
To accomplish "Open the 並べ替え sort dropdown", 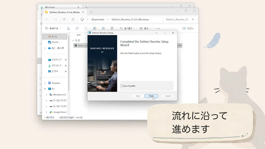I will click(x=127, y=28).
